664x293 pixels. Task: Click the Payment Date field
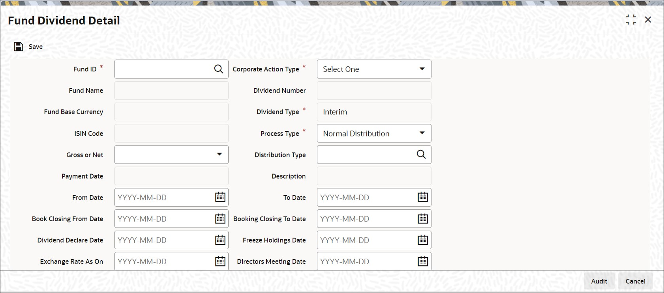click(171, 176)
